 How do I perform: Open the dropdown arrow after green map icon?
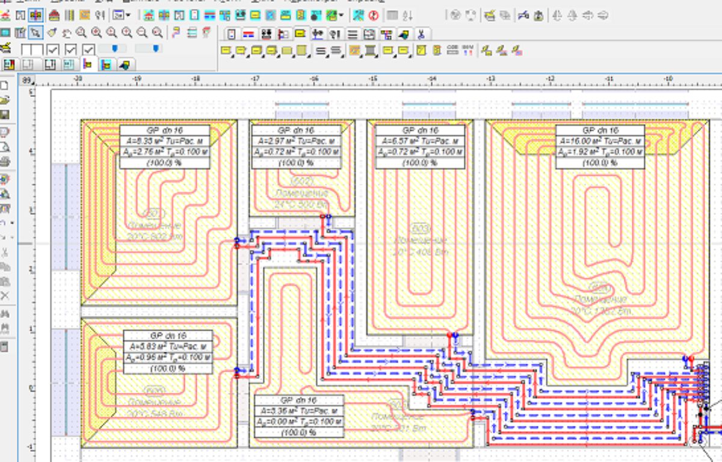tap(341, 14)
